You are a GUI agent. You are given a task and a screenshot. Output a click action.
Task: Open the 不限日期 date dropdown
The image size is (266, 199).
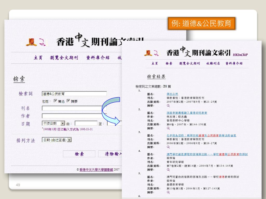click(53, 123)
